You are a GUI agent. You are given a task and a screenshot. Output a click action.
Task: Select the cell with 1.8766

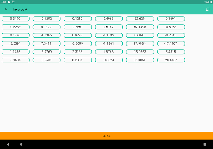coord(109,52)
